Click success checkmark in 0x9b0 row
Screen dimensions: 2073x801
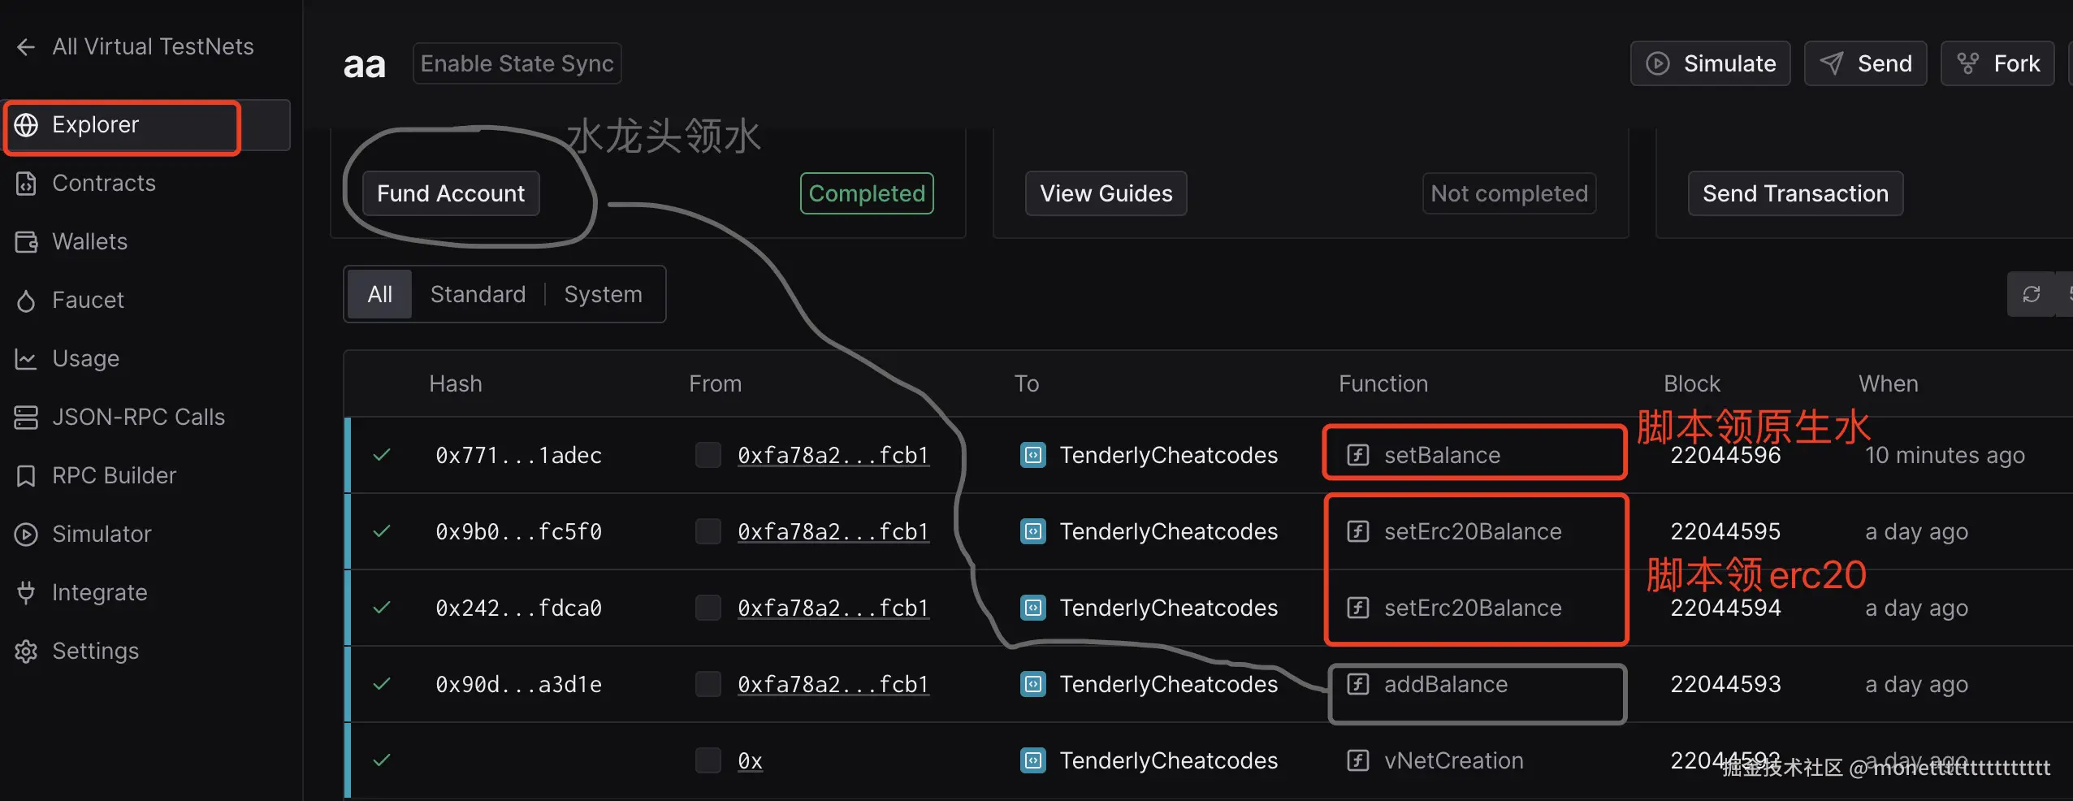(382, 531)
